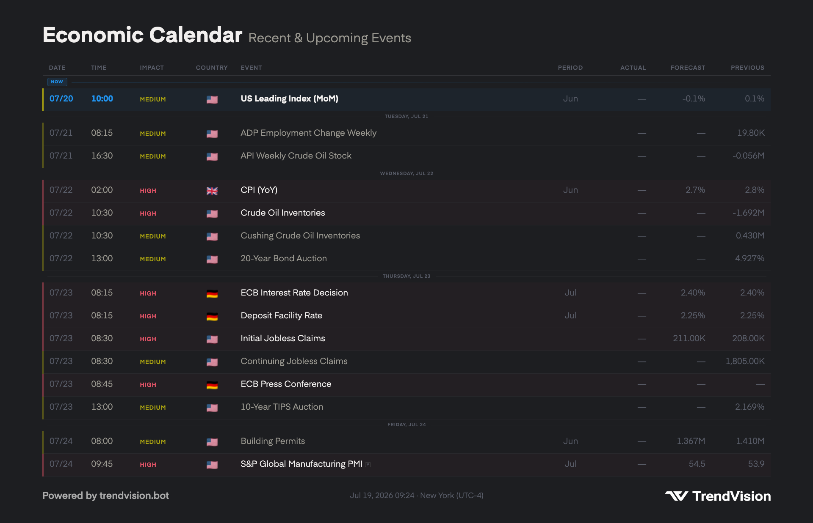Viewport: 813px width, 523px height.
Task: Click the flag beside Cushing Crude Oil Inventories
Action: click(x=212, y=236)
